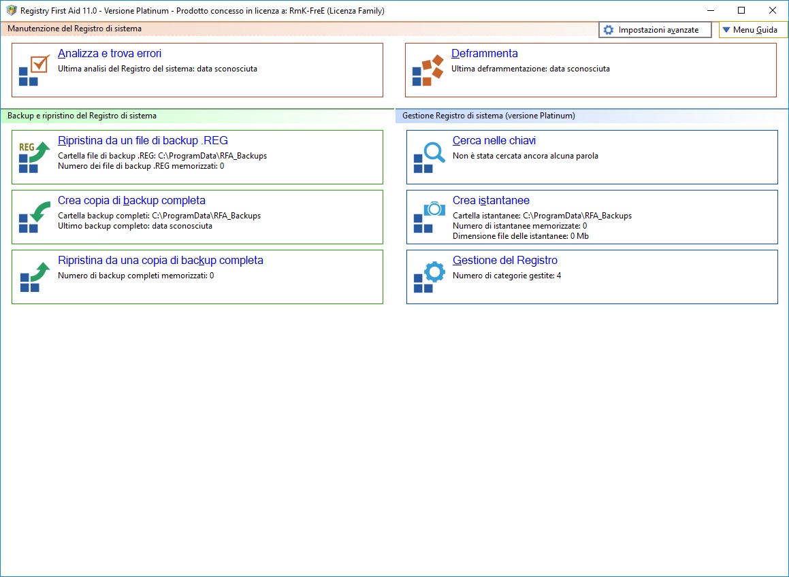This screenshot has width=789, height=577.
Task: Click the Crea istantanee camera icon
Action: [x=429, y=217]
